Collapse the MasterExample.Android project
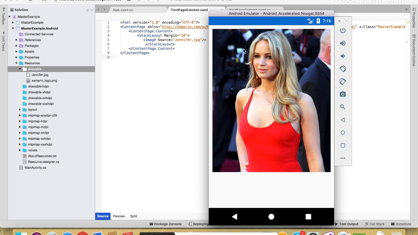 (13, 28)
